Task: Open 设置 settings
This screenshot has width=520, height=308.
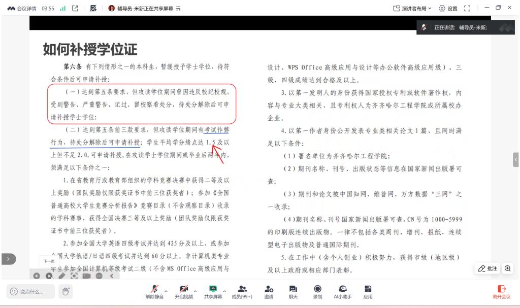Action: tap(448, 8)
